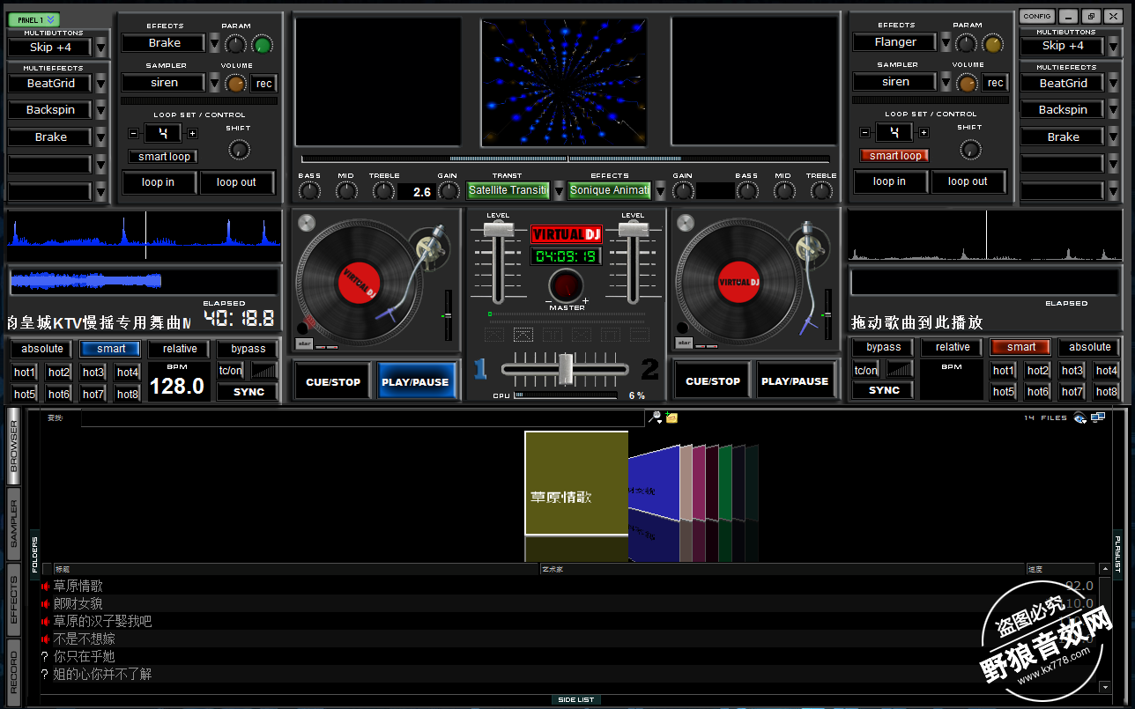Open left BeatGrid multieffect dropdown
The width and height of the screenshot is (1135, 709).
click(x=100, y=84)
